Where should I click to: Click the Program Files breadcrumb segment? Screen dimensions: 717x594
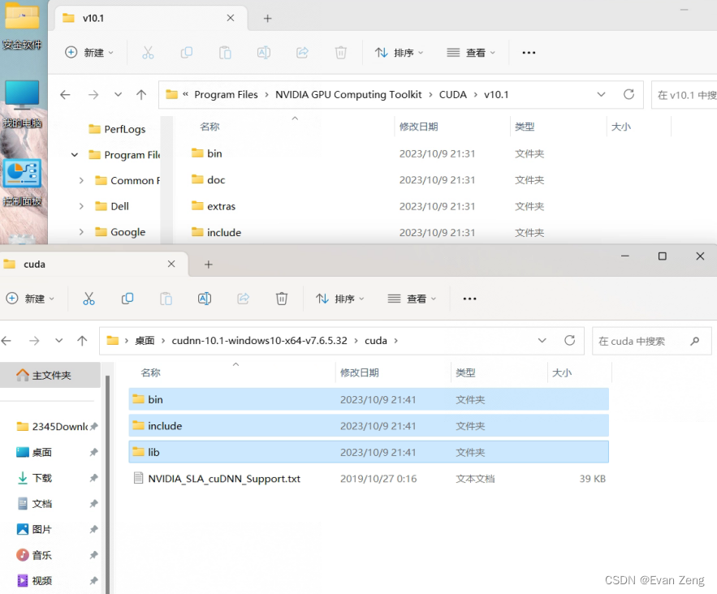click(x=226, y=95)
